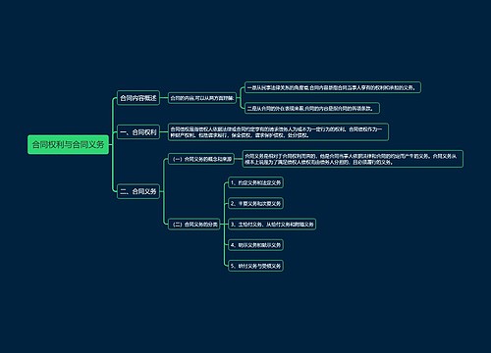Click the branch junction right of 二、合同义务
Screen dimensions: 491x353
coord(163,191)
